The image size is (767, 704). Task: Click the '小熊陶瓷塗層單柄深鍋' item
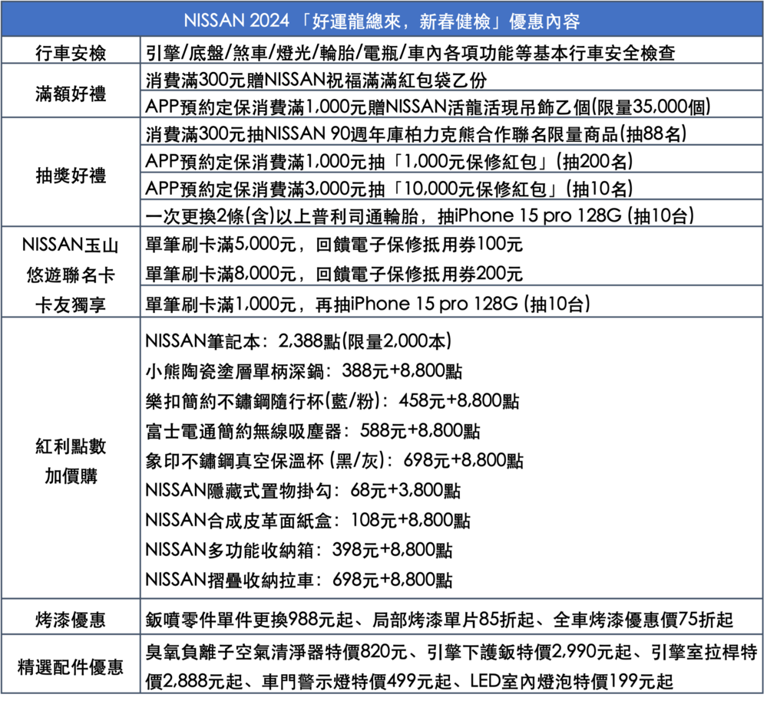304,371
